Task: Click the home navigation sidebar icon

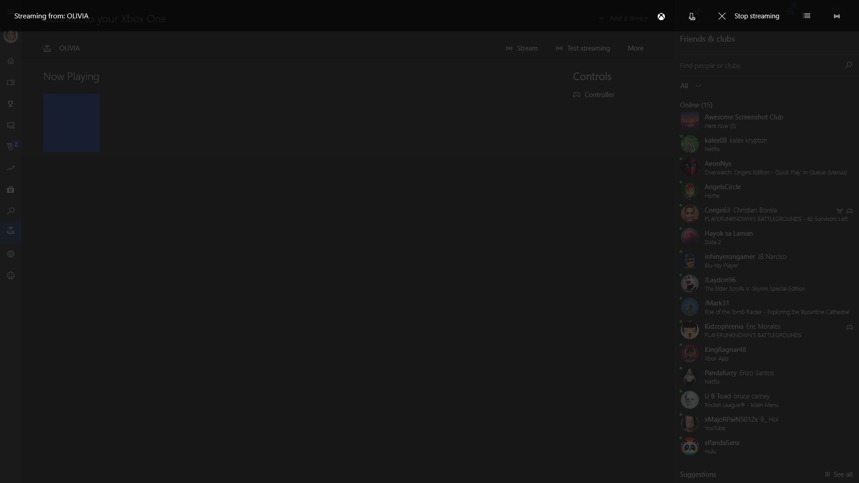Action: pos(11,61)
